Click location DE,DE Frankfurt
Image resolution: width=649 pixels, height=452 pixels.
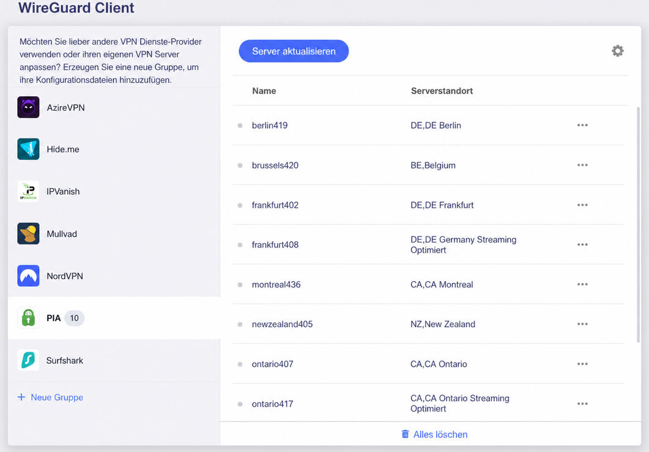(x=442, y=205)
